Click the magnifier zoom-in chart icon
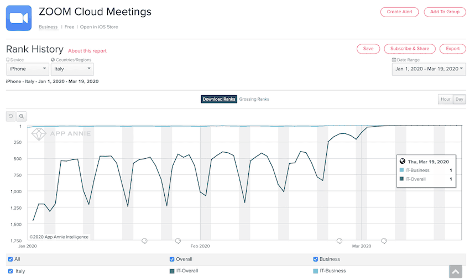Screen dimensions: 470x280 (21, 116)
